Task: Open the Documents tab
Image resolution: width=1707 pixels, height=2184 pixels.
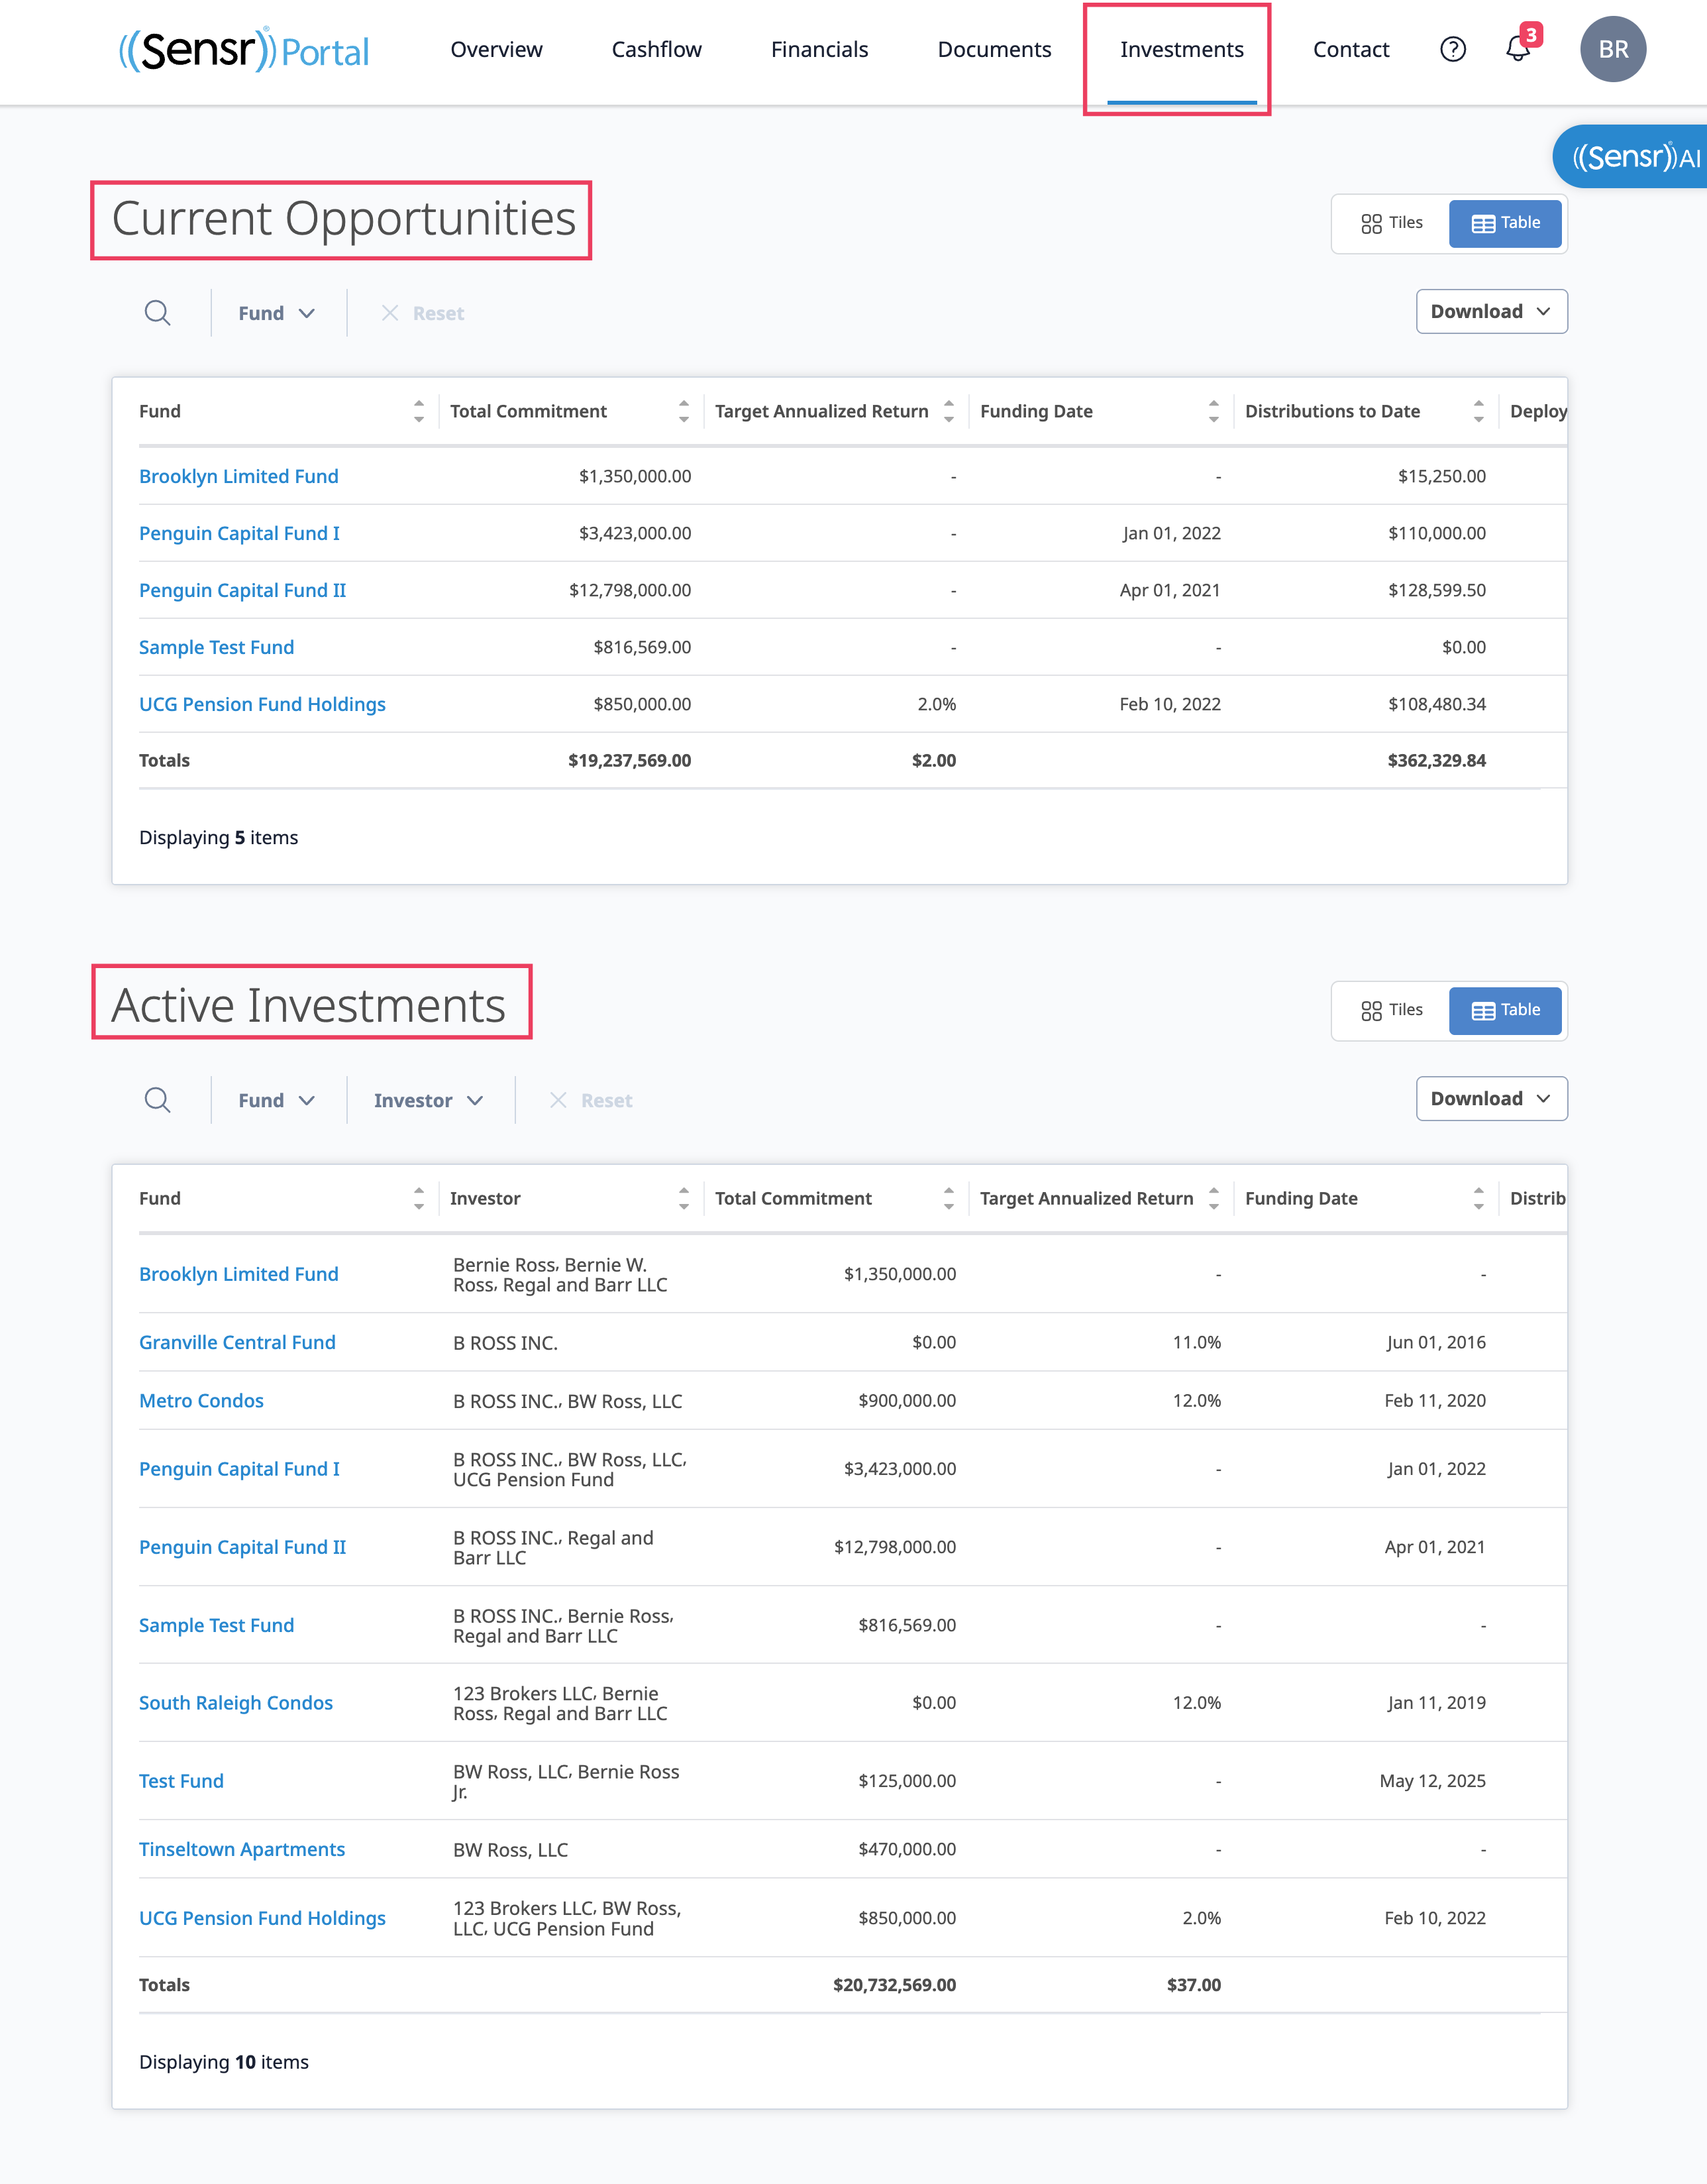Action: pyautogui.click(x=994, y=49)
